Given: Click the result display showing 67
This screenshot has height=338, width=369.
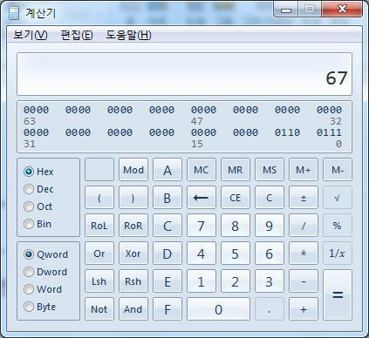Looking at the screenshot, I should pyautogui.click(x=184, y=74).
